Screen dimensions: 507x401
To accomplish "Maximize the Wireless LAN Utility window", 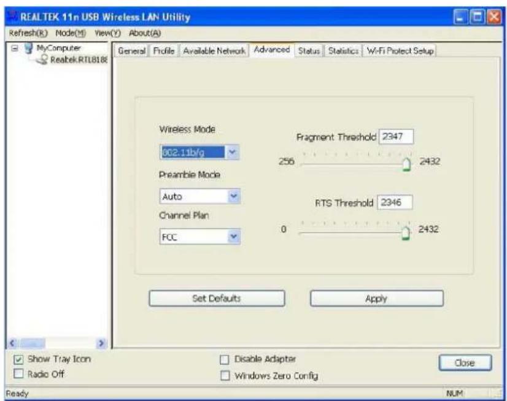I will click(x=478, y=17).
